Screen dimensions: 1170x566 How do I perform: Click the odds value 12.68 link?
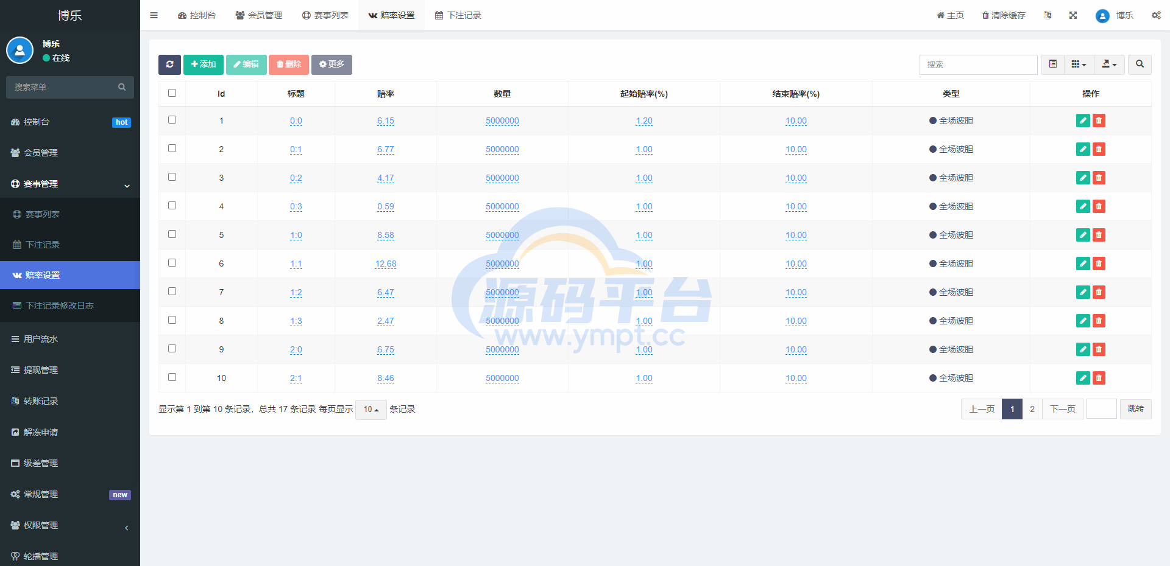pos(386,264)
